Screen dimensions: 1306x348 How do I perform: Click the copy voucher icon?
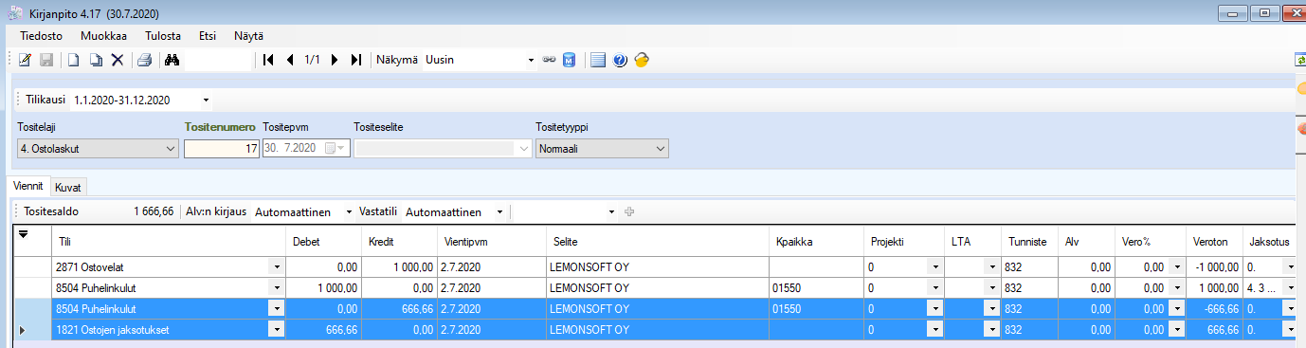click(x=96, y=60)
